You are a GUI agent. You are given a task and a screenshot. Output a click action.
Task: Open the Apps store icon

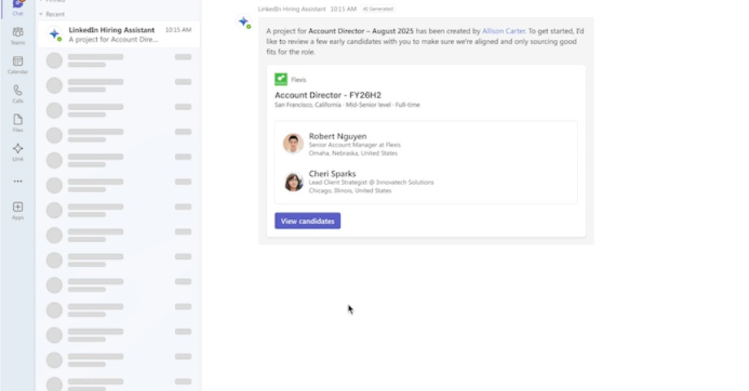click(x=18, y=209)
